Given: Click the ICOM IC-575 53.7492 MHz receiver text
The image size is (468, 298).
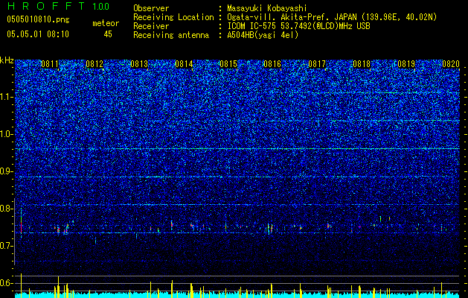Looking at the screenshot, I should pyautogui.click(x=298, y=26).
